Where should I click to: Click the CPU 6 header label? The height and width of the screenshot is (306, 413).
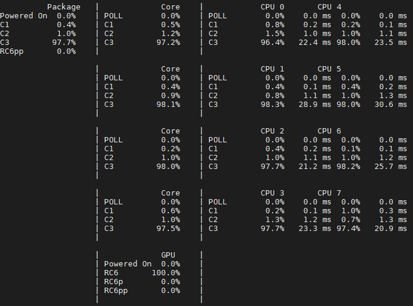pos(329,131)
